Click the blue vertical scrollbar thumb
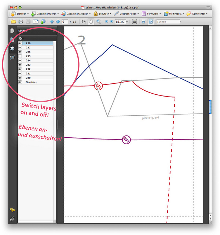 click(210, 107)
